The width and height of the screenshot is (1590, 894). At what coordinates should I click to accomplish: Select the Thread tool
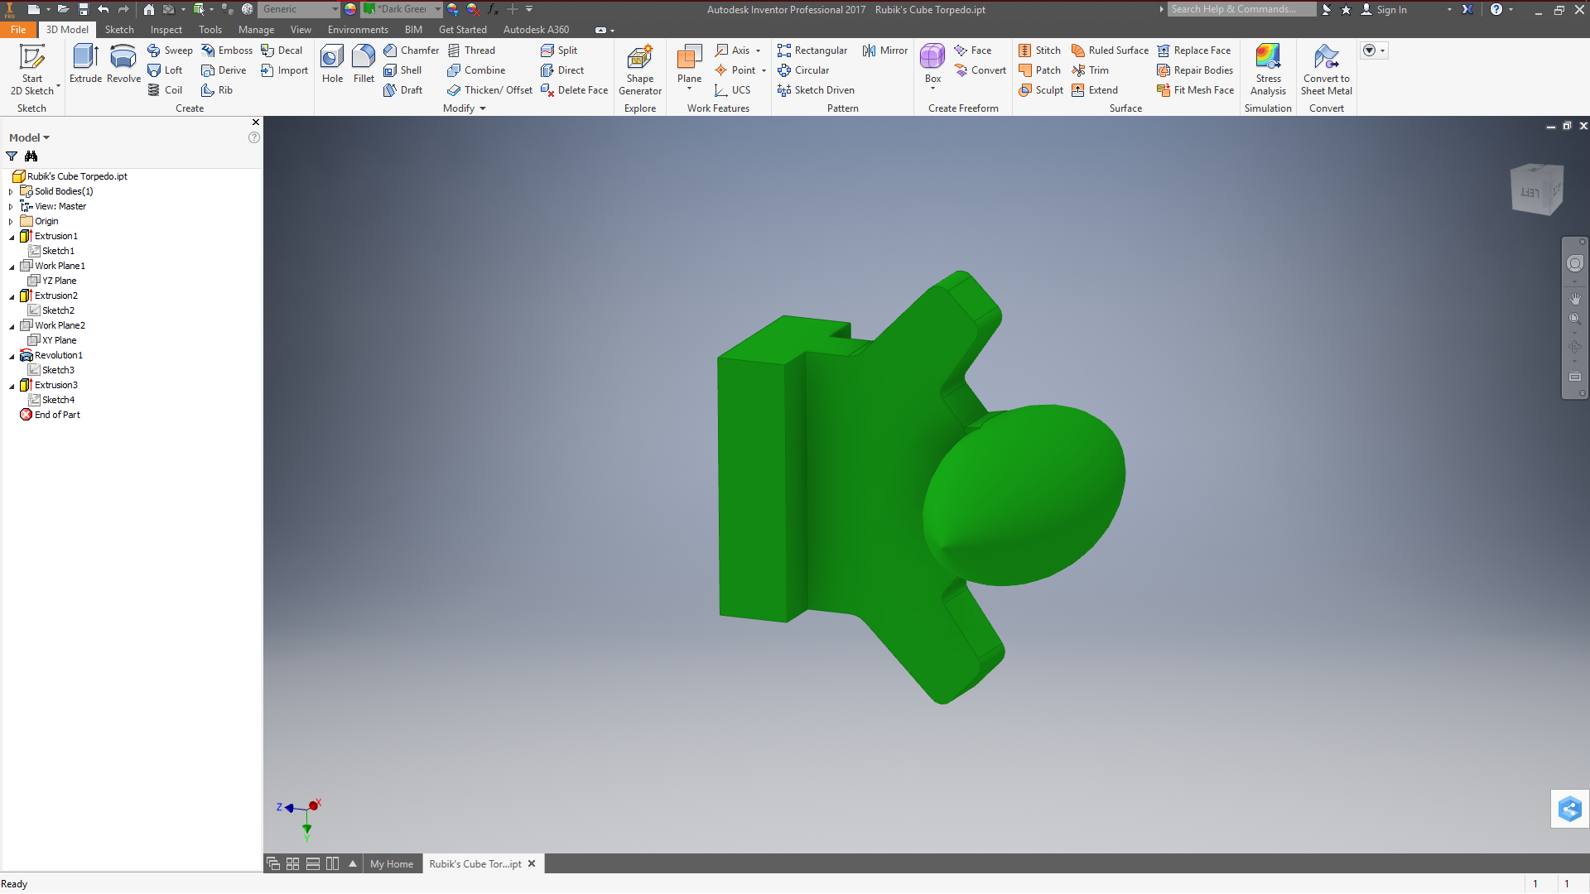(x=471, y=50)
